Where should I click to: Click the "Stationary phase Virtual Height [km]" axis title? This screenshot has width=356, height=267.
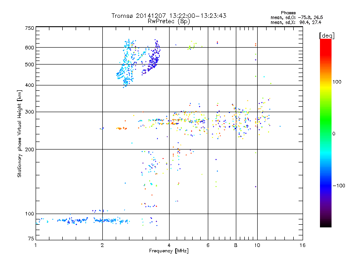pos(19,134)
